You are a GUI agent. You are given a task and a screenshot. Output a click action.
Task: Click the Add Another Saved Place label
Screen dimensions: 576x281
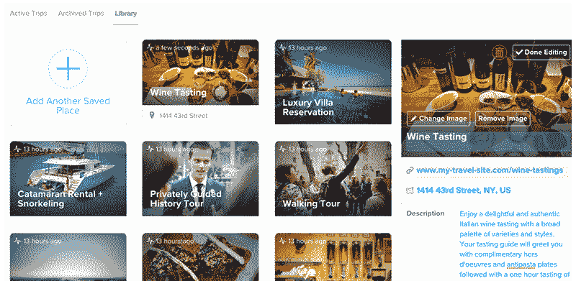tap(68, 106)
